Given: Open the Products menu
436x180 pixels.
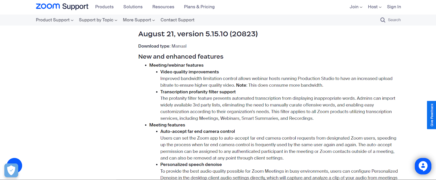Looking at the screenshot, I should click(x=104, y=7).
